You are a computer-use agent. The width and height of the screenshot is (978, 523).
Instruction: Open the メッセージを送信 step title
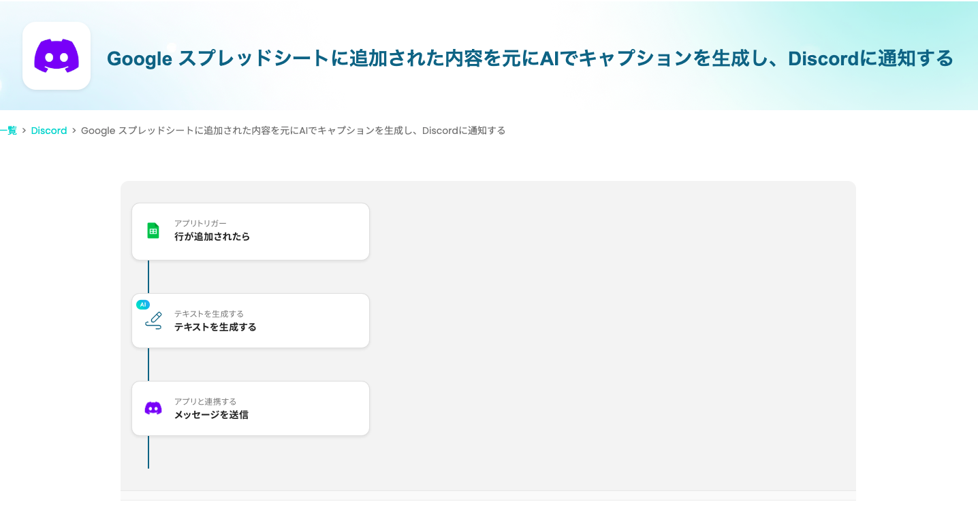(211, 415)
